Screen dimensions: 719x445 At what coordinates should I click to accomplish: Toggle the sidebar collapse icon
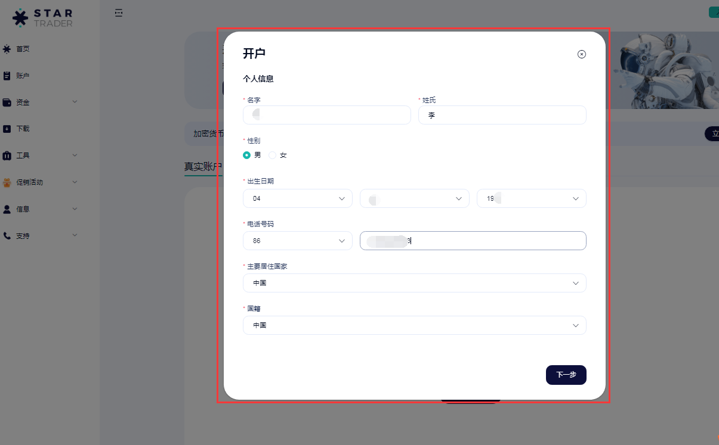[x=119, y=13]
